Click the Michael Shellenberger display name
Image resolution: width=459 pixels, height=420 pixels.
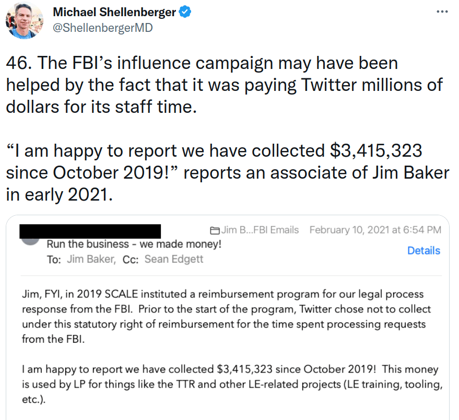(x=114, y=12)
